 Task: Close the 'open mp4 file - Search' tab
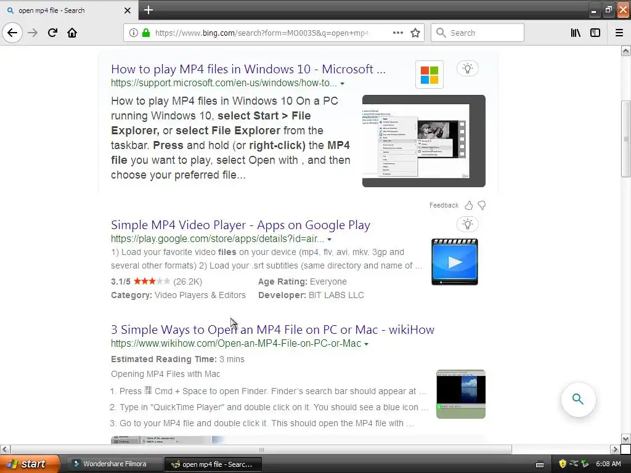(x=127, y=10)
